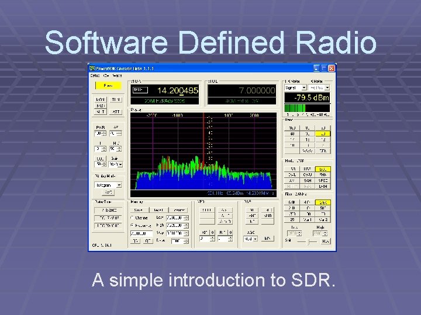Select the 500 Hz filter button
The height and width of the screenshot is (315, 421).
[323, 208]
